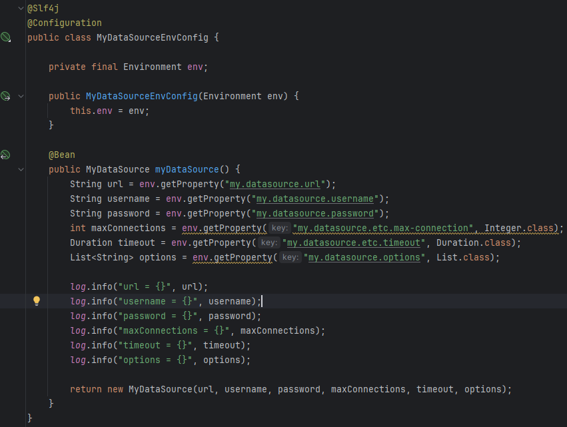Click this.env in the constructor body
This screenshot has width=567, height=427.
(x=91, y=111)
